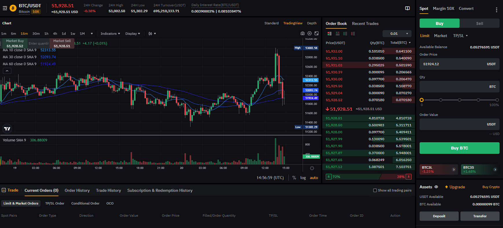This screenshot has width=503, height=228.
Task: Select the Market order type tab
Action: pos(440,36)
